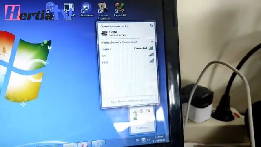Open the taskbar clock showing 3:37 PM

click(x=159, y=139)
